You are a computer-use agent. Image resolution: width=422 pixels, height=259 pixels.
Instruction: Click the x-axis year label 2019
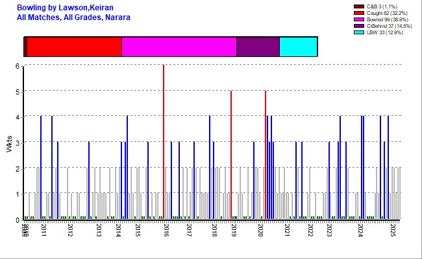234,230
